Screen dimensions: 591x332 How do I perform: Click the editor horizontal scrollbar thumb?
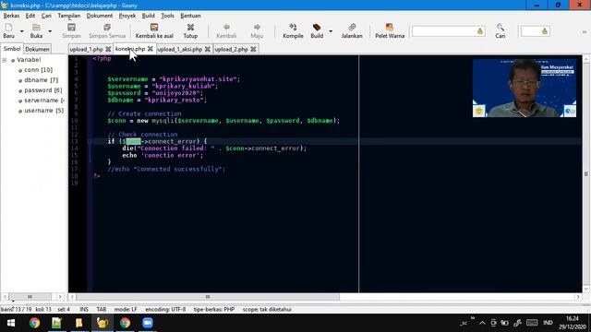pos(208,297)
